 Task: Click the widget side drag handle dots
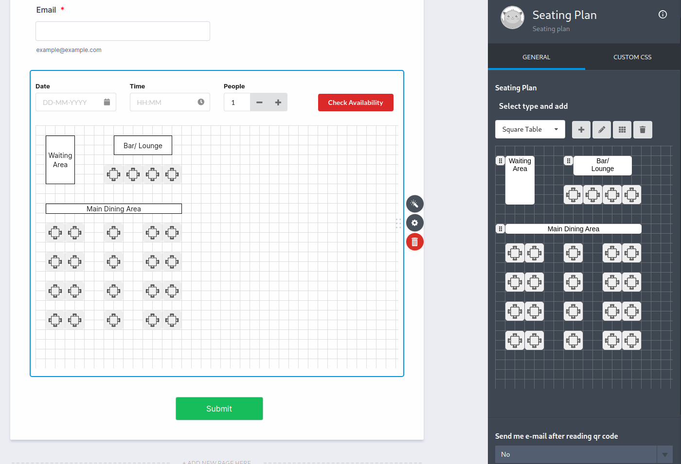[398, 223]
